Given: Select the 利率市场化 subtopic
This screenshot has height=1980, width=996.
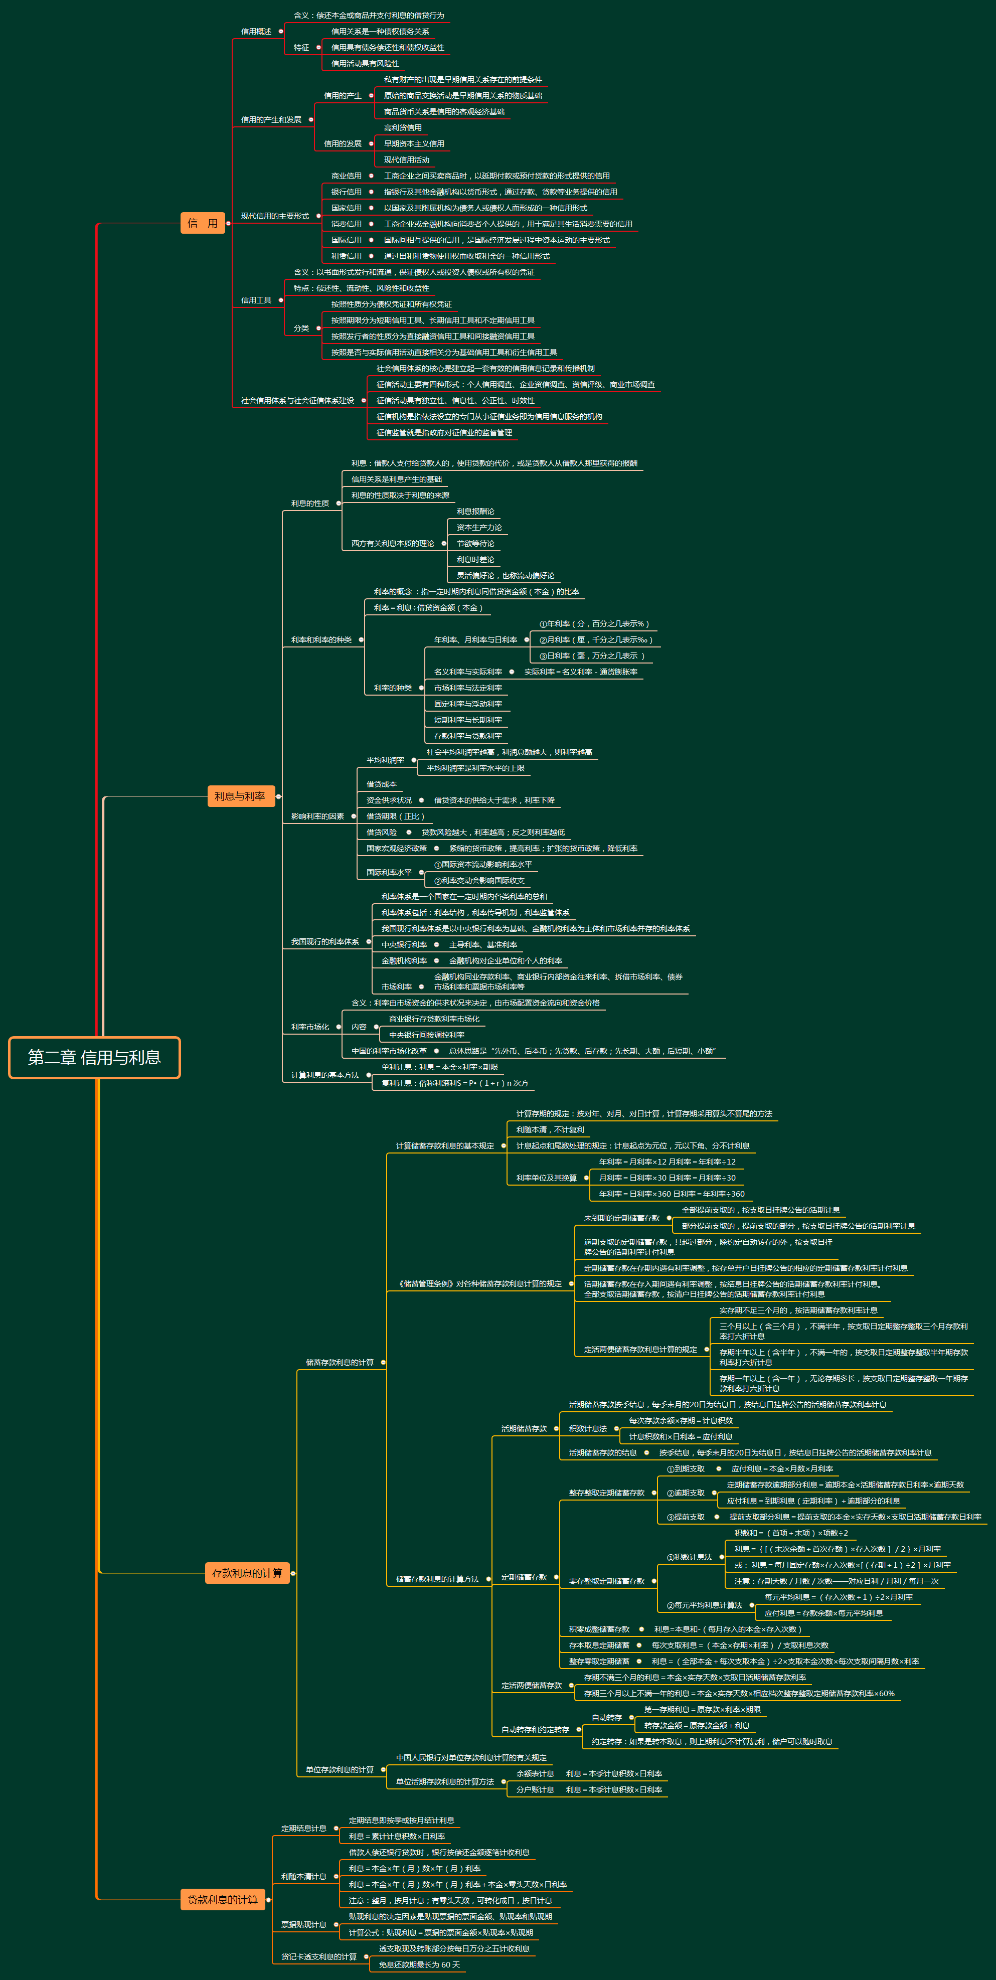Looking at the screenshot, I should coord(310,1027).
